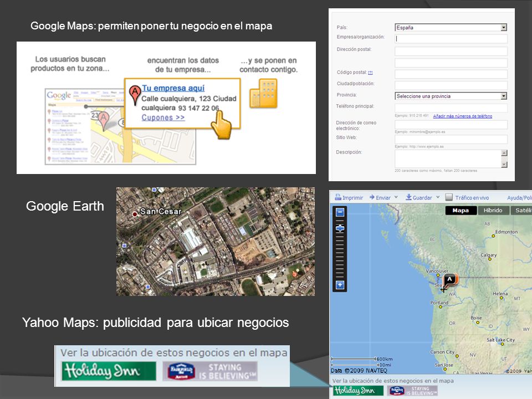532x399 pixels.
Task: Click the yellow building icon
Action: [263, 93]
